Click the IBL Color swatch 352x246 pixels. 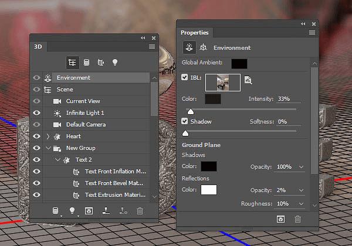213,99
